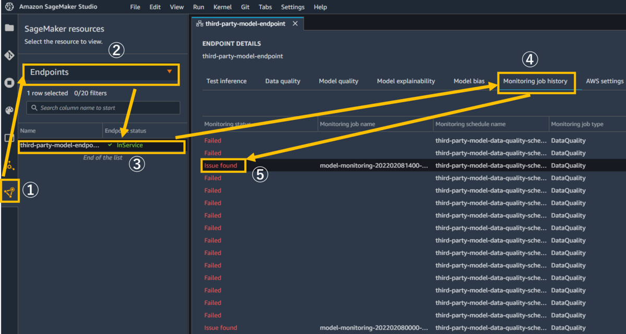
Task: Open the Kernel menu
Action: coord(223,7)
